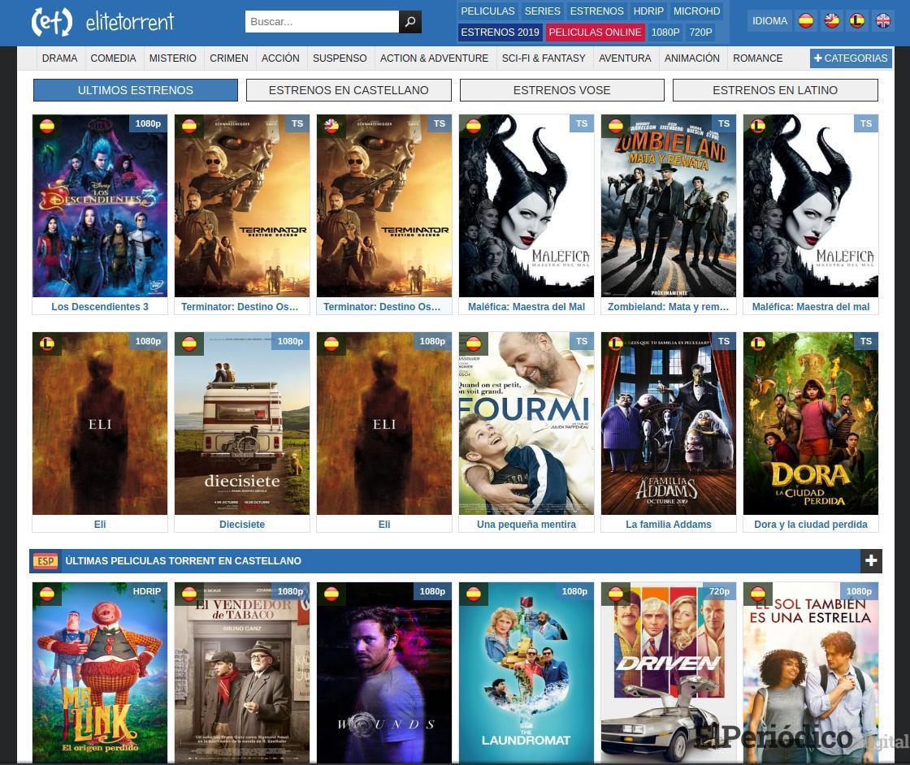Open ESTRENOS 2019 section

click(500, 32)
